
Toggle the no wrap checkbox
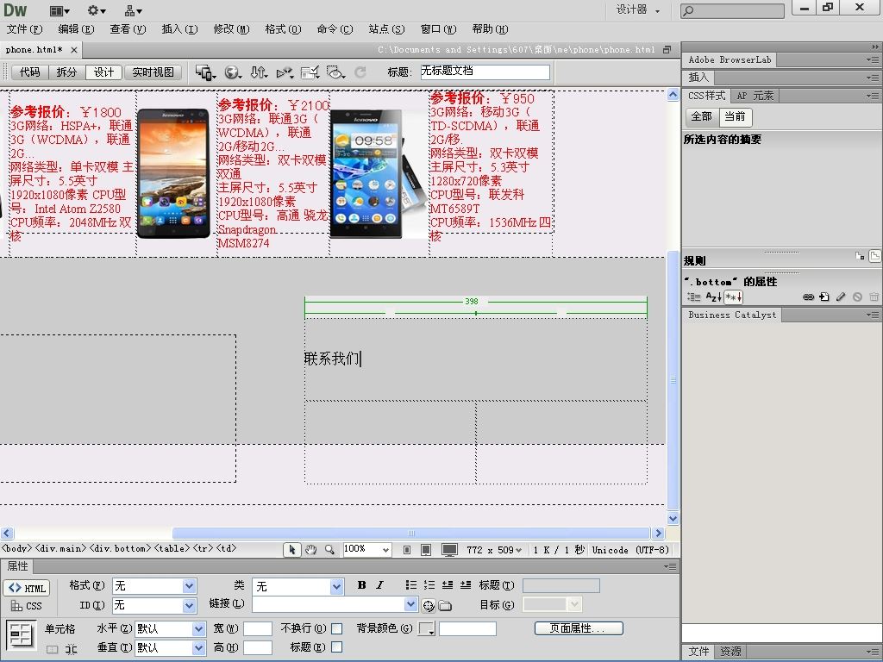pyautogui.click(x=337, y=628)
